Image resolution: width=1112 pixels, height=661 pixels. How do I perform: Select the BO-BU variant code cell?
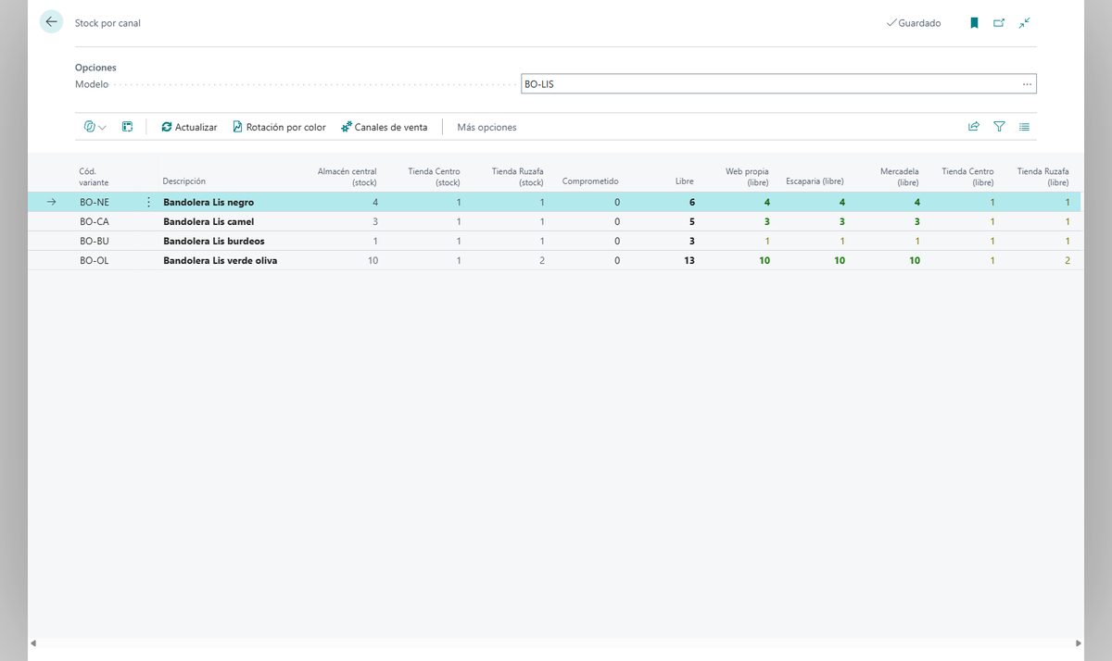coord(95,241)
